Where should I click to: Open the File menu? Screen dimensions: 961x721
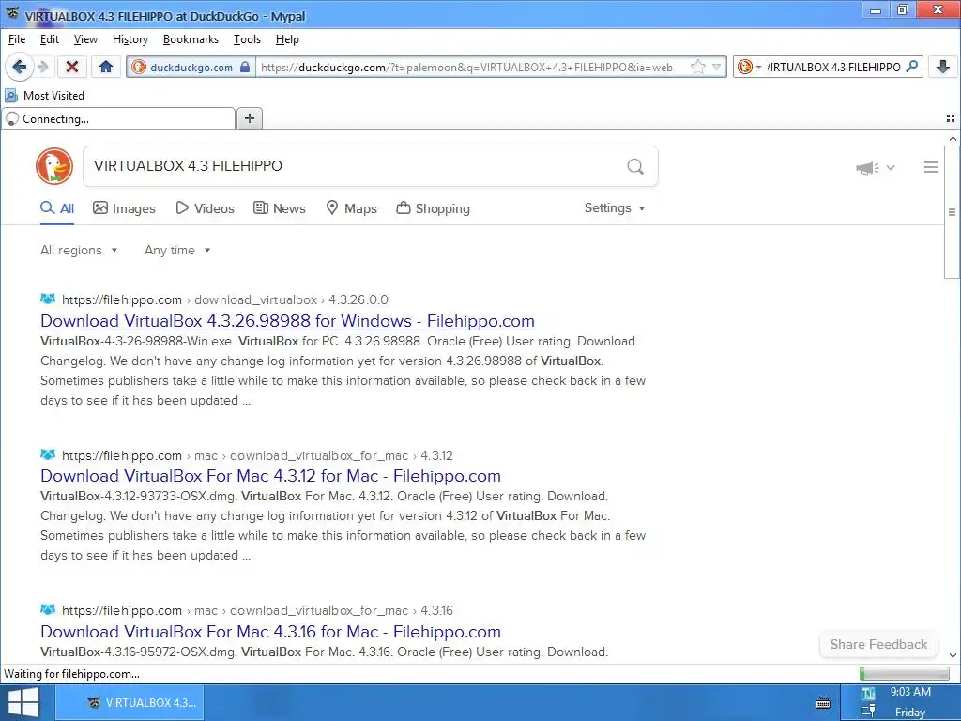pyautogui.click(x=17, y=39)
